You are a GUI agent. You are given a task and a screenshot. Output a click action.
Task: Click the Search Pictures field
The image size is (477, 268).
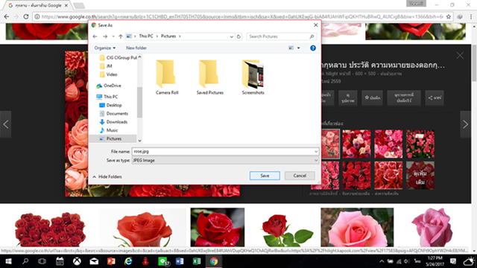[282, 36]
